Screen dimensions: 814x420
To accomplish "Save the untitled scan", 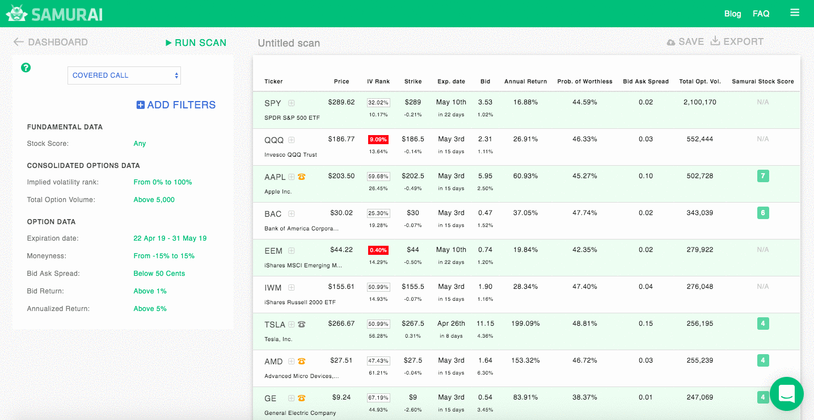I will point(685,42).
